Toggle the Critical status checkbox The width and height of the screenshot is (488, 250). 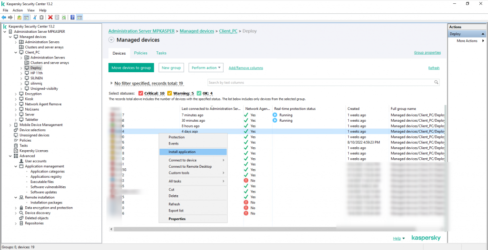point(141,93)
